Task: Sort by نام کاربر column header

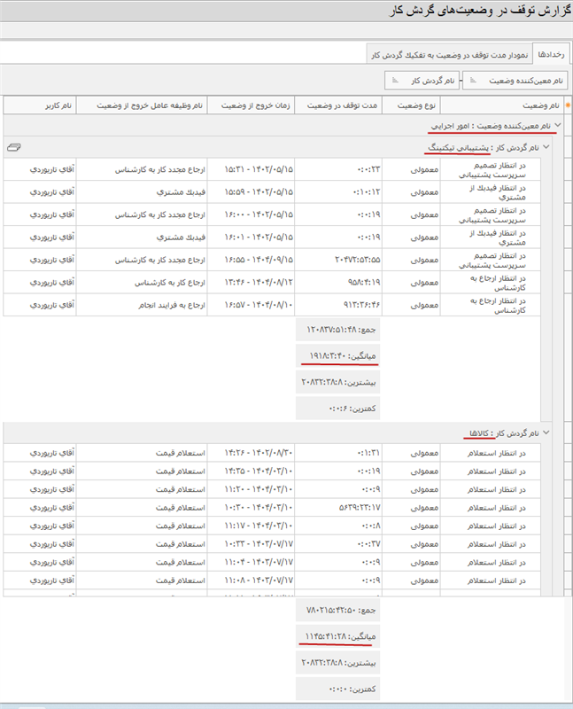Action: click(40, 106)
